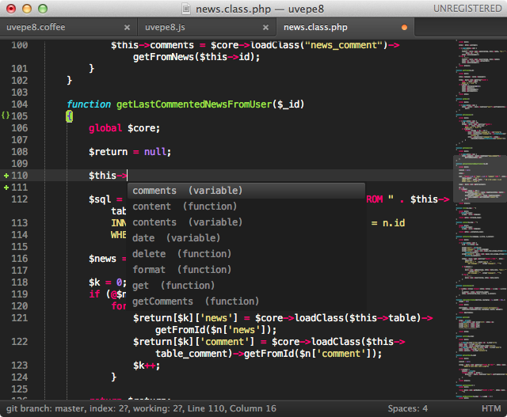Click the 'n.id' text on line 113
The width and height of the screenshot is (507, 417).
(x=394, y=223)
